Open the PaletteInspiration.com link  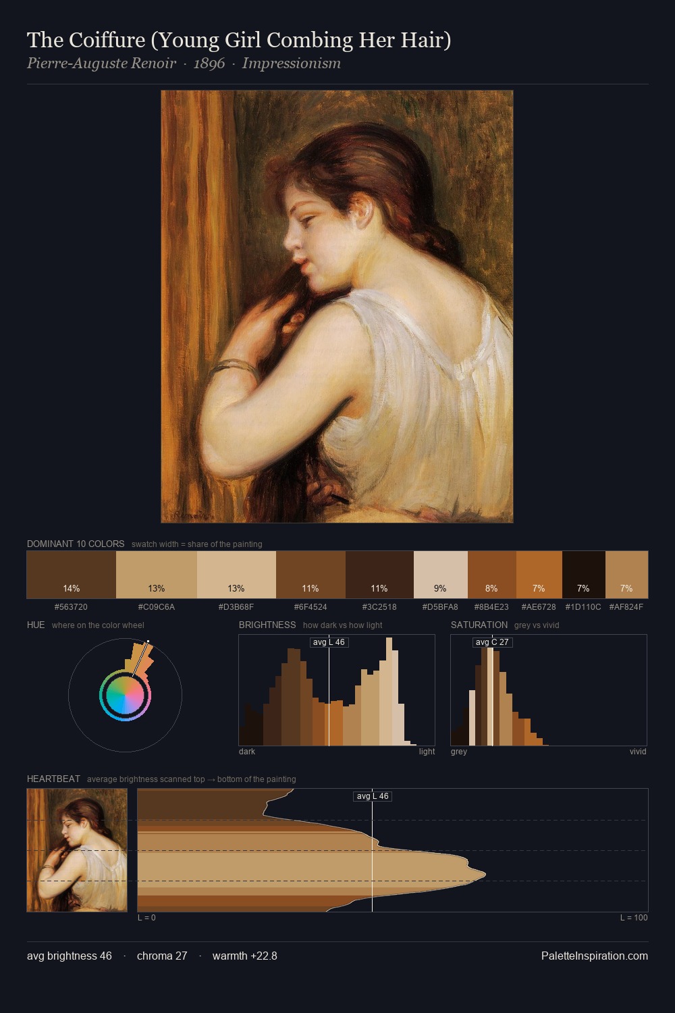tap(595, 956)
